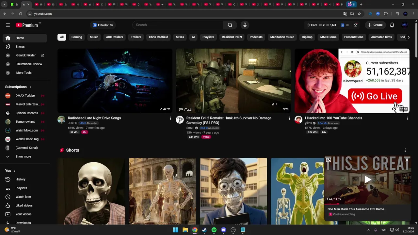418x235 pixels.
Task: Open Günlük Fikirler sidebar link
Action: point(25,55)
